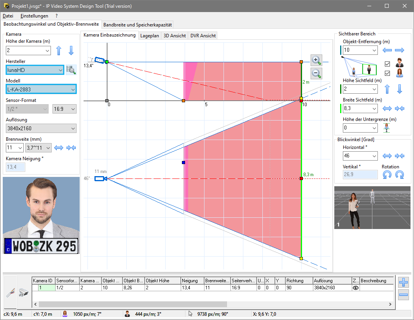Click the green indicator bar beside Breite Sichtfeld
414x320 pixels.
click(x=341, y=108)
